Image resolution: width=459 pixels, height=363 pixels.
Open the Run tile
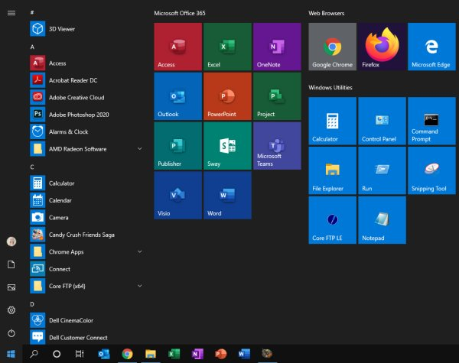[382, 170]
